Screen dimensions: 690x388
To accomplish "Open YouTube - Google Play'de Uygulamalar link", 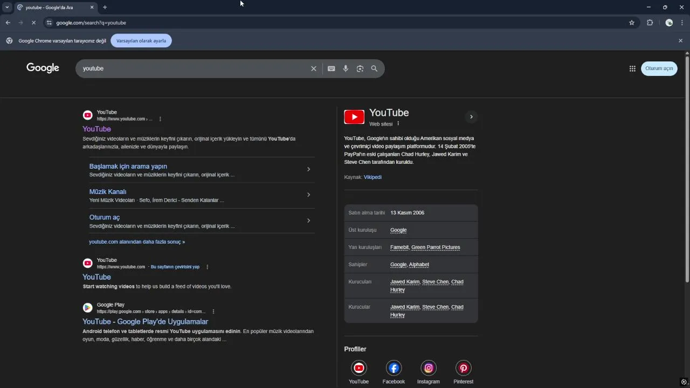I will pyautogui.click(x=145, y=321).
